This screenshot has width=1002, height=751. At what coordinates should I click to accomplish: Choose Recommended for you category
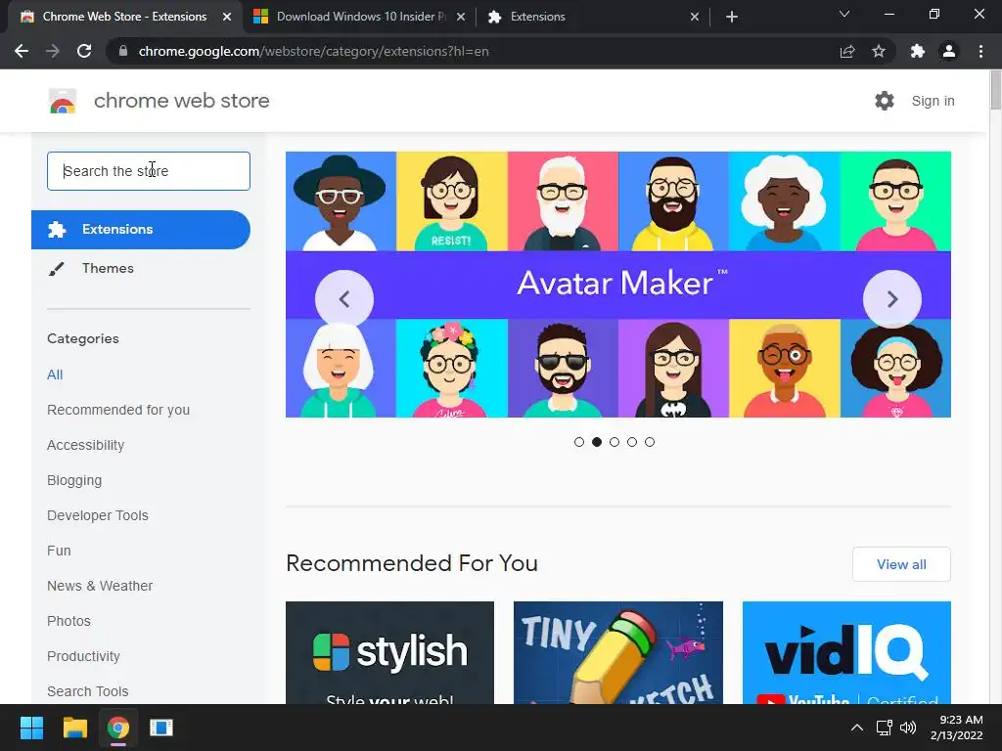(118, 410)
